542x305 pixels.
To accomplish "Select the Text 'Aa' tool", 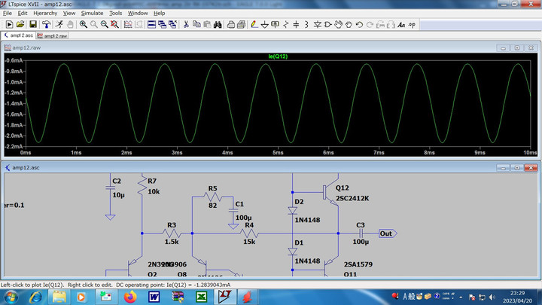I will 401,24.
